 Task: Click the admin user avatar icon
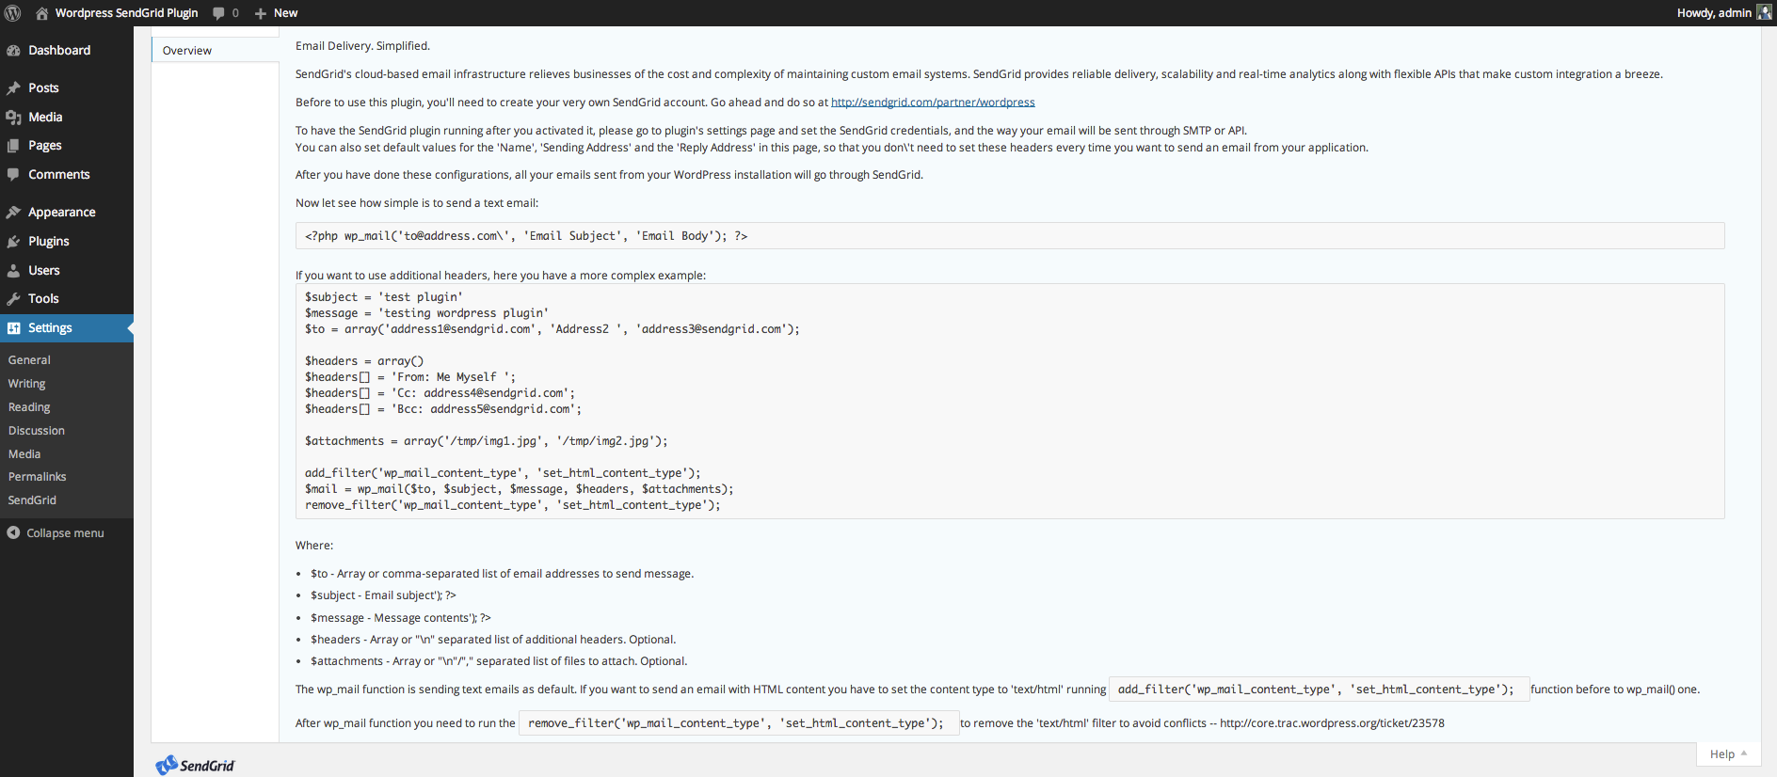(1764, 12)
